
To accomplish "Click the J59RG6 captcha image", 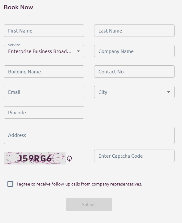I will coord(35,158).
